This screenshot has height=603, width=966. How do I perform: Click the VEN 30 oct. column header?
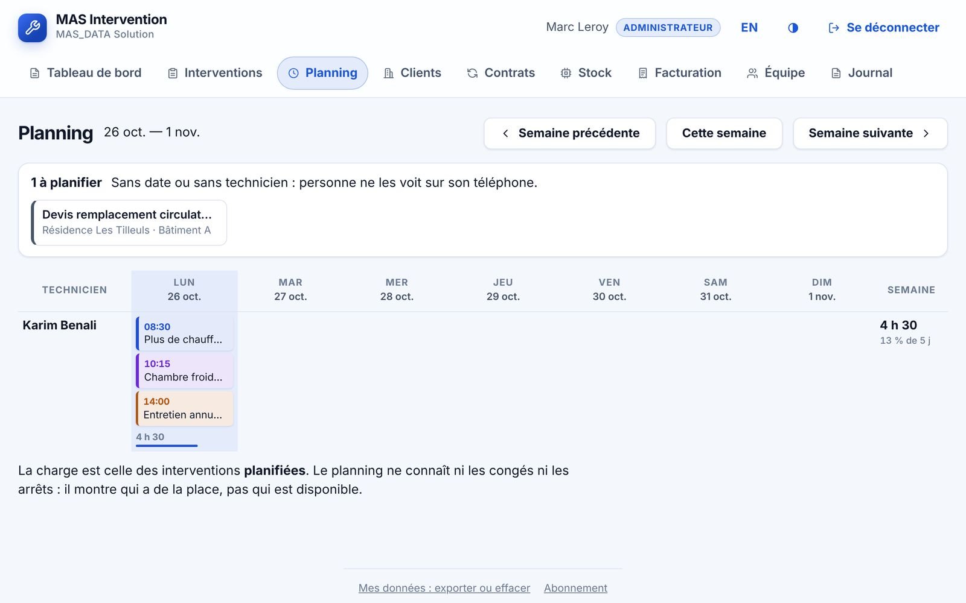point(609,289)
